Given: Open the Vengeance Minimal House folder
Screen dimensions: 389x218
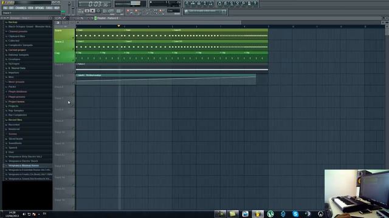Looking at the screenshot, I should [23, 165].
